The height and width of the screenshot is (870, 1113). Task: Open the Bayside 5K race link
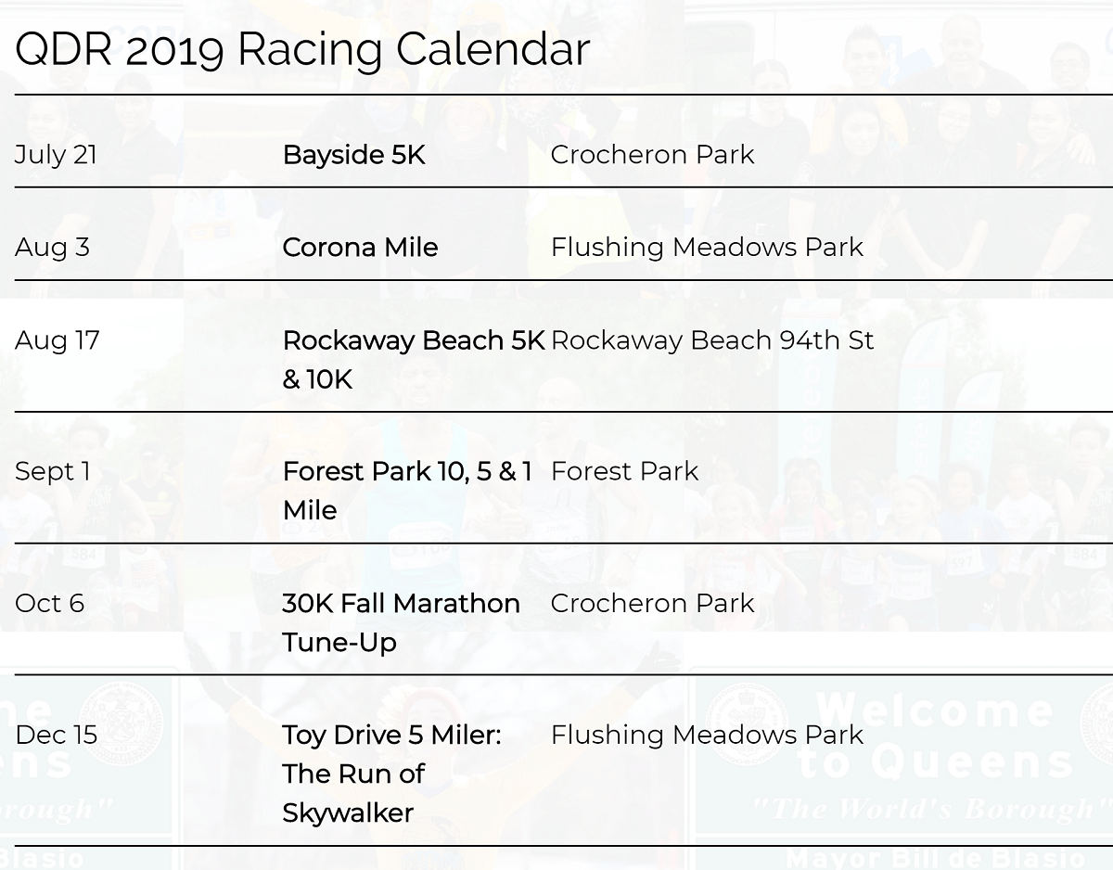coord(353,155)
